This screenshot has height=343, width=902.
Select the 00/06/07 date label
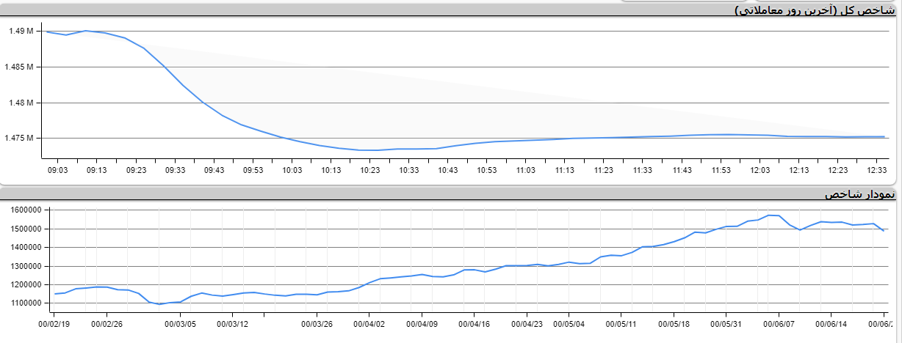pos(779,323)
